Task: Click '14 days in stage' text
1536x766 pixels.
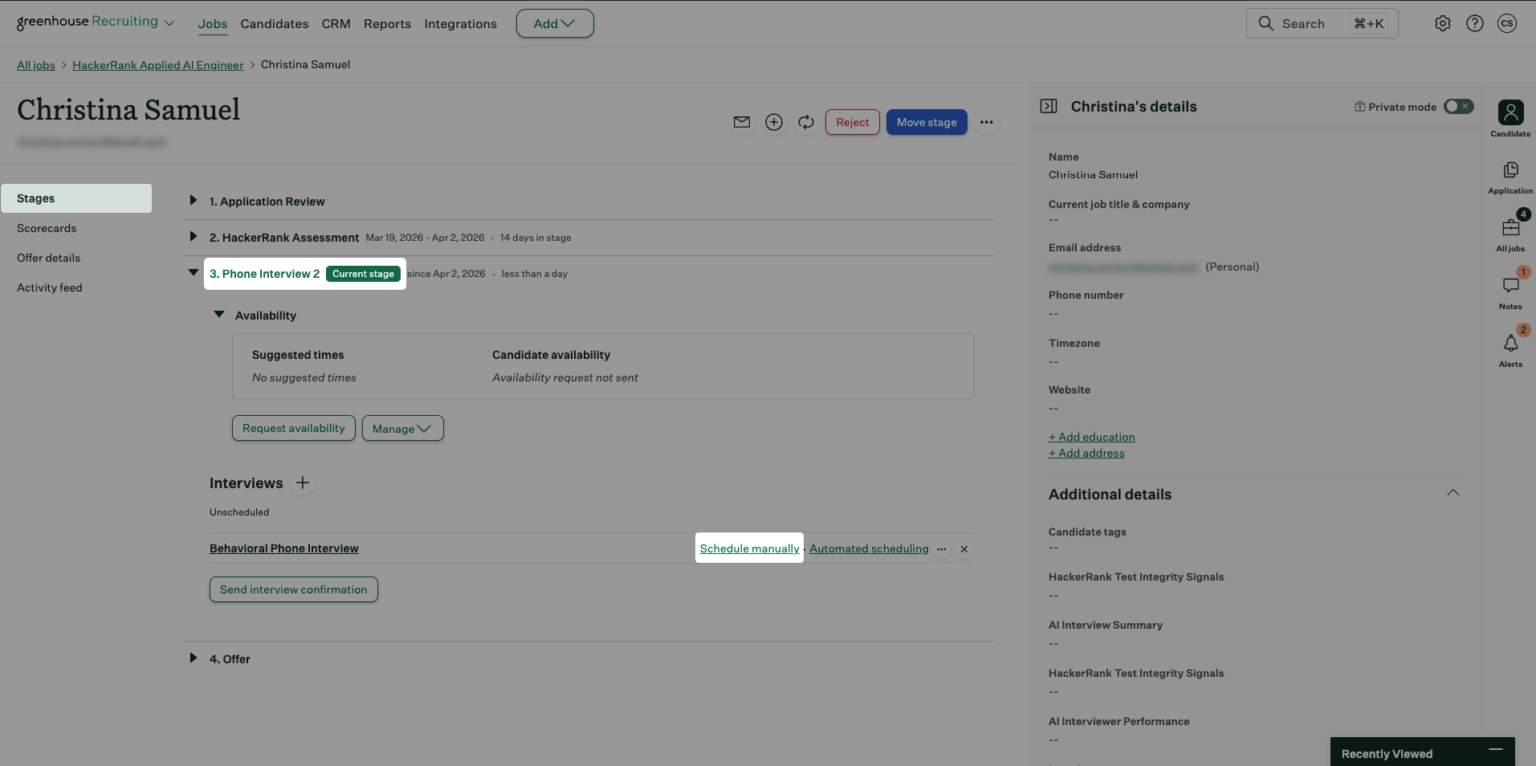Action: tap(536, 238)
